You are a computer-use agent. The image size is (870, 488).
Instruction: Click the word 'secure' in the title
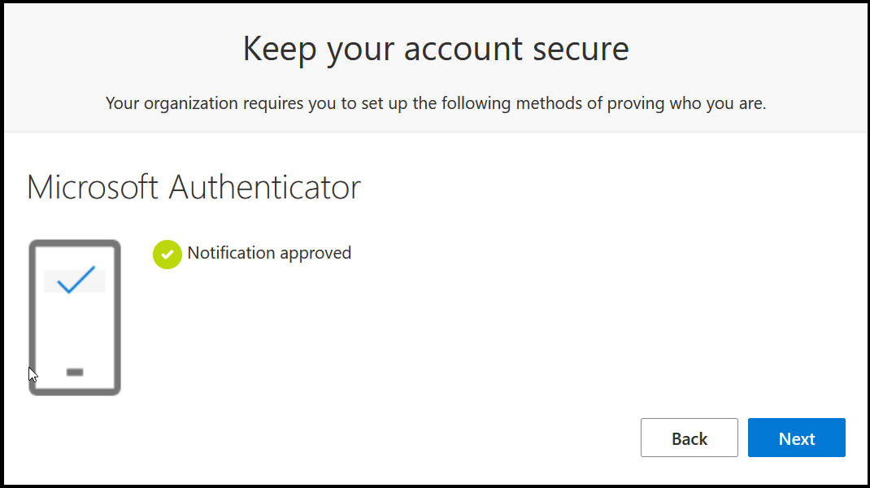[x=581, y=50]
